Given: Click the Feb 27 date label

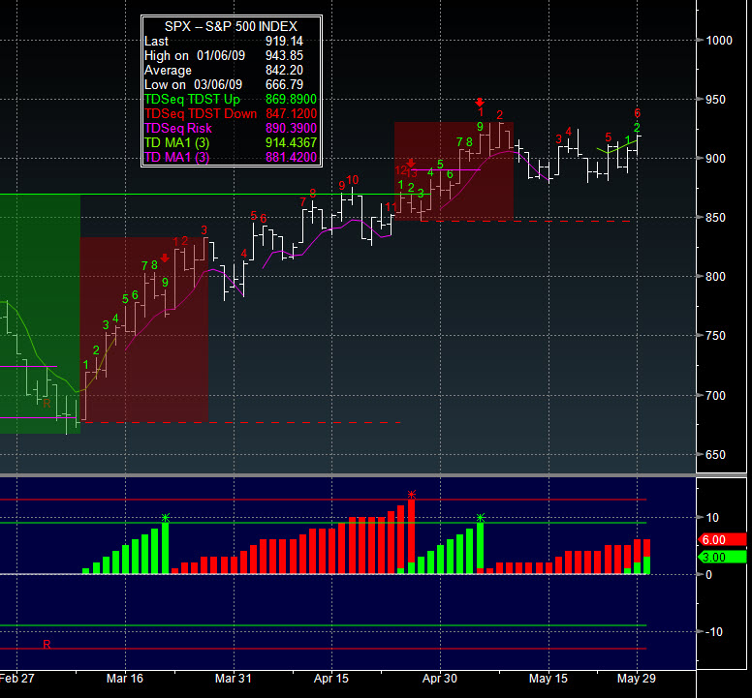Looking at the screenshot, I should click(17, 679).
